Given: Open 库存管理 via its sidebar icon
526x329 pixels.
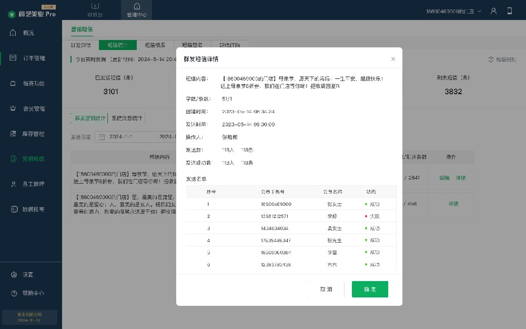Looking at the screenshot, I should tap(14, 134).
